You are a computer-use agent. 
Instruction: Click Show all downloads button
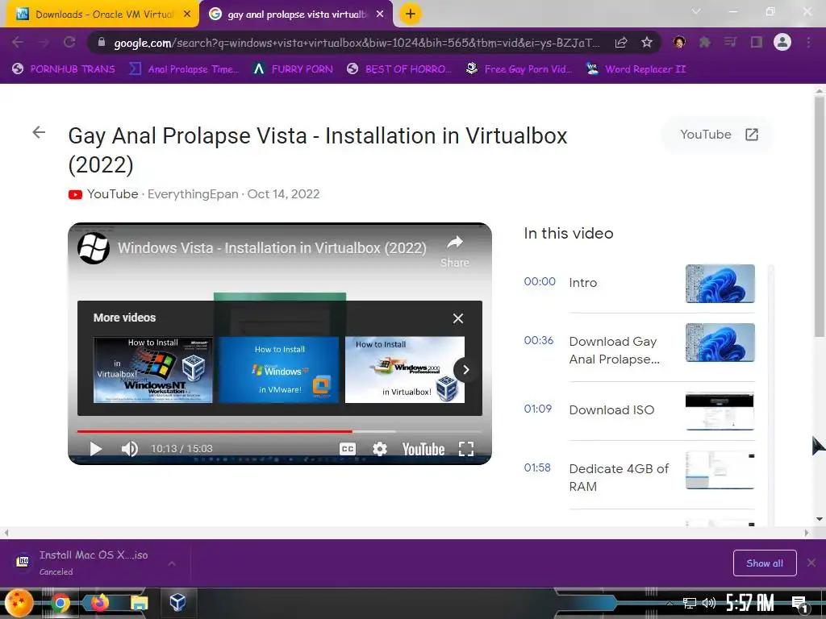coord(765,563)
